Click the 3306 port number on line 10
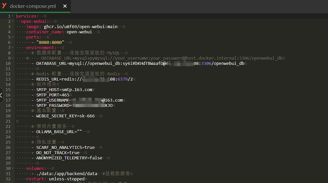 point(206,64)
